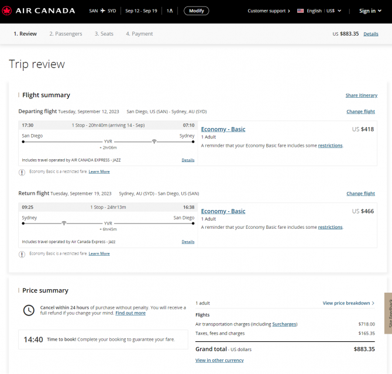Click the Wi-Fi icon on departing flight route
Image resolution: width=392 pixels, height=374 pixels.
point(154,142)
